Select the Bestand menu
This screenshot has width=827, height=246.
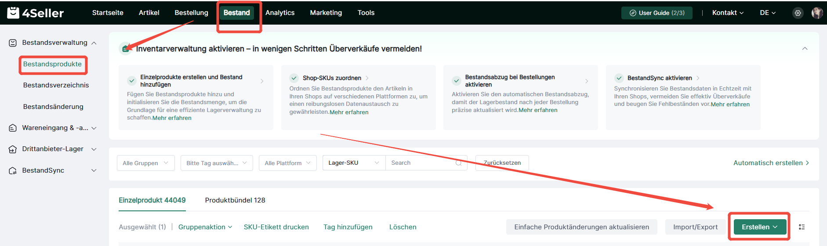237,13
